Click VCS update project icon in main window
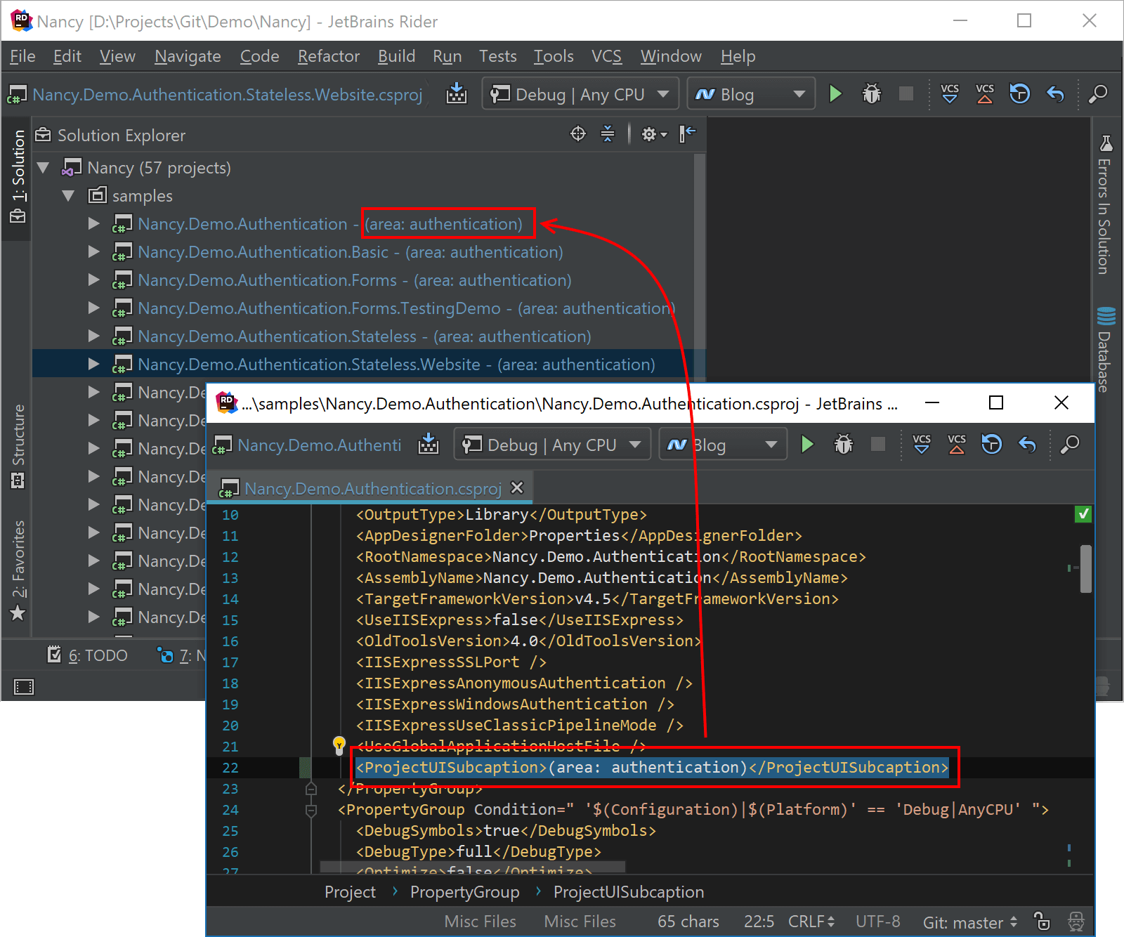This screenshot has height=937, width=1124. pyautogui.click(x=950, y=93)
